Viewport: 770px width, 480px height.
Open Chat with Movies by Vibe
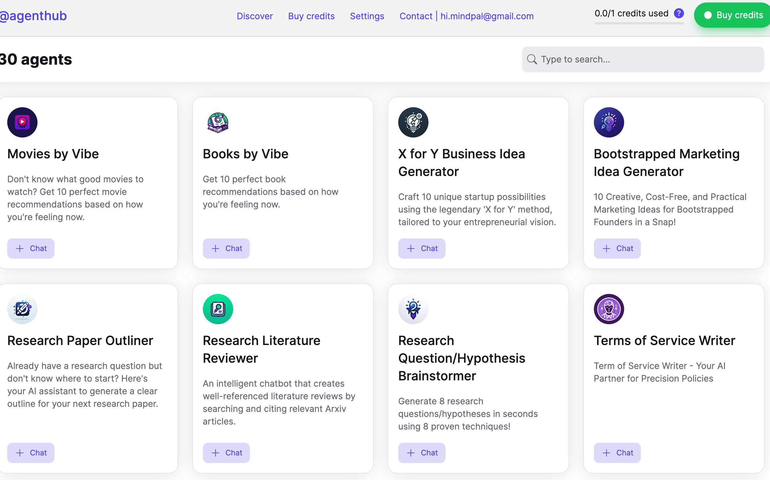[31, 248]
